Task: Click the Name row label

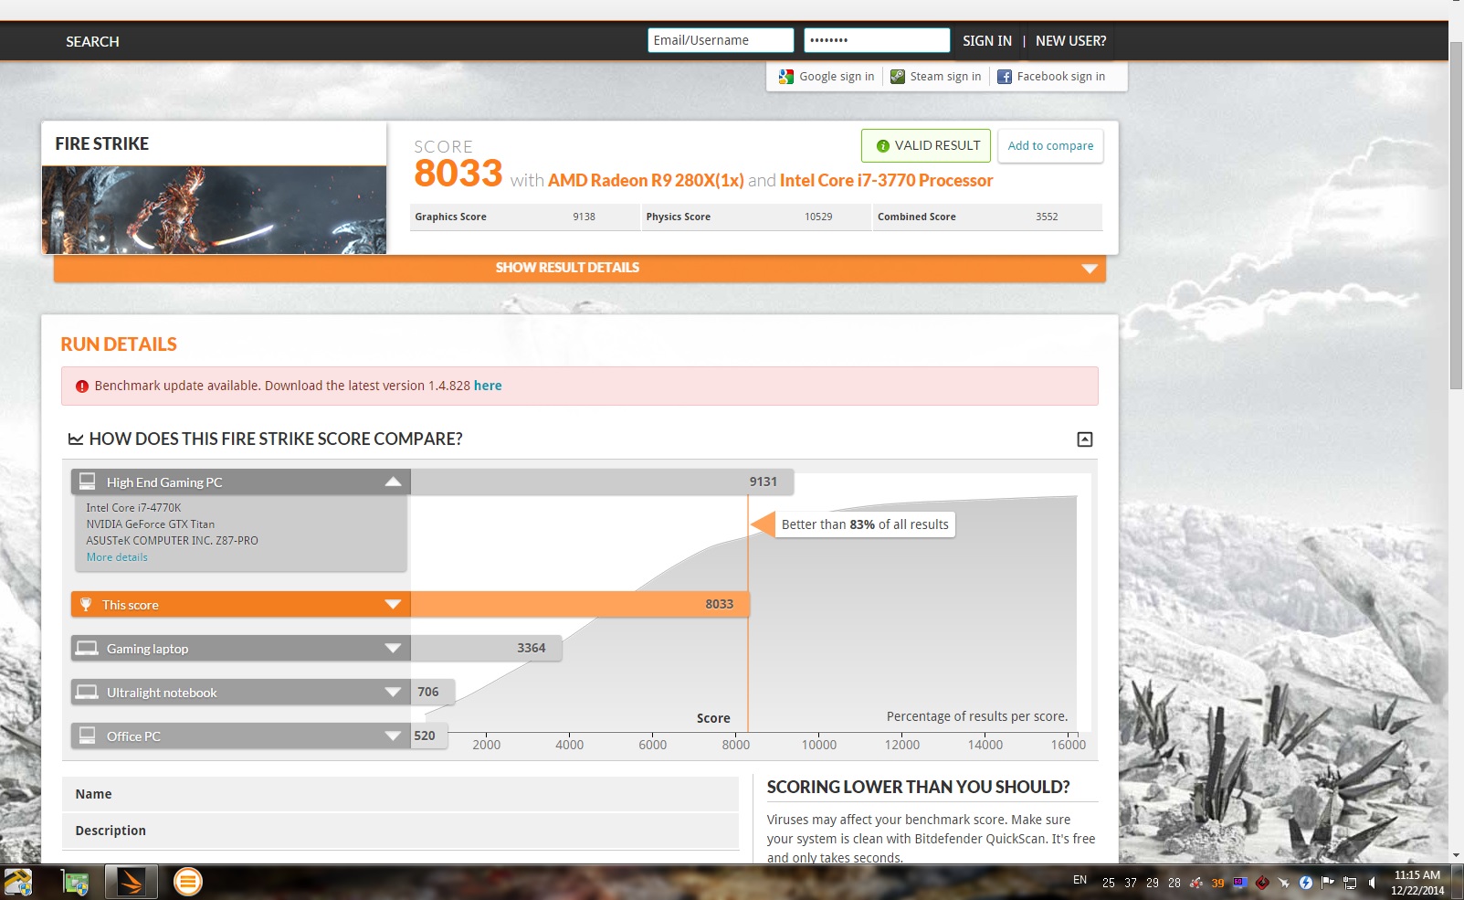Action: pyautogui.click(x=93, y=795)
